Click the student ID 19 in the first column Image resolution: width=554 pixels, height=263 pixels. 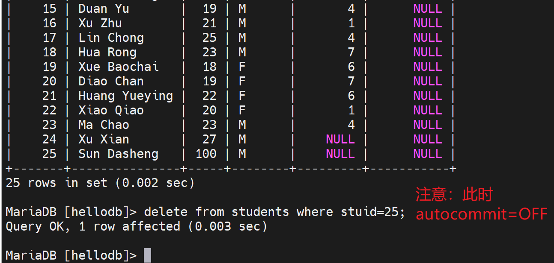point(49,67)
